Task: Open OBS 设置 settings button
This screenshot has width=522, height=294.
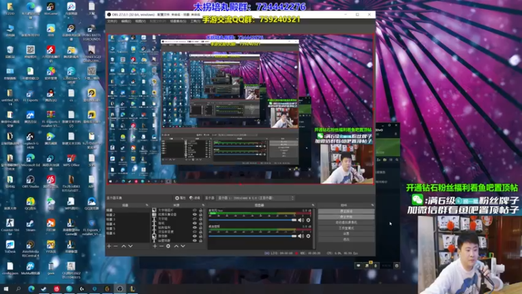Action: tap(346, 234)
